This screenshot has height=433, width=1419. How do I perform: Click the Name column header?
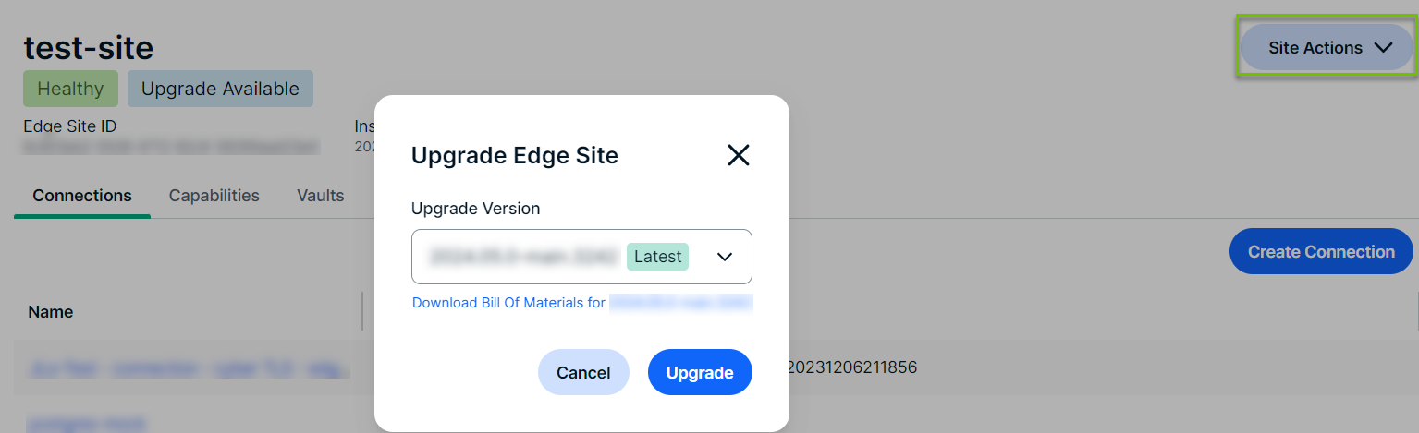click(51, 312)
